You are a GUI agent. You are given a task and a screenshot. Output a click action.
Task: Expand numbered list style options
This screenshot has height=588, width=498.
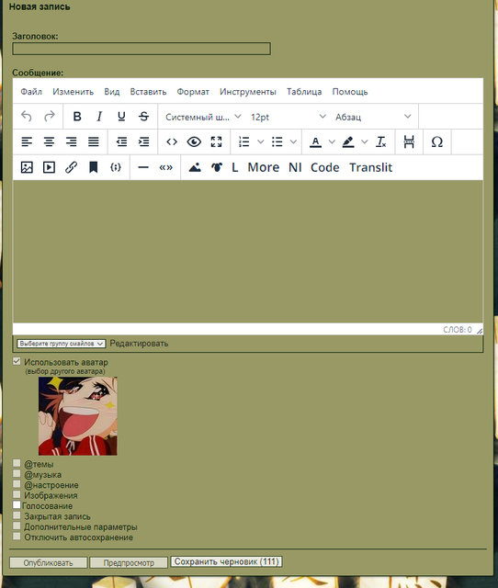pos(261,141)
